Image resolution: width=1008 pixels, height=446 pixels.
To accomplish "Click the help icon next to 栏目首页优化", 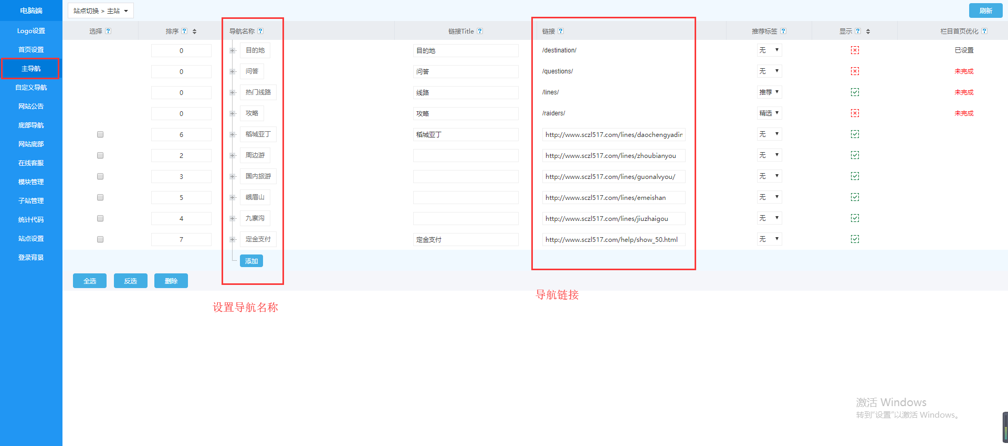I will coord(984,31).
